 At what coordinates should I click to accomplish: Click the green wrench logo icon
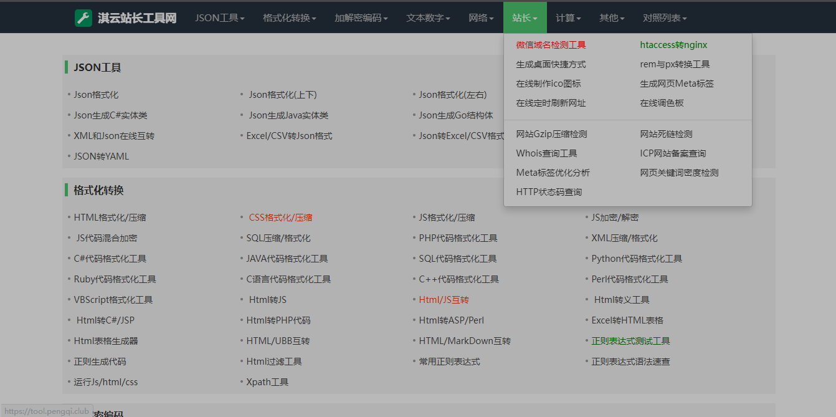pos(83,18)
